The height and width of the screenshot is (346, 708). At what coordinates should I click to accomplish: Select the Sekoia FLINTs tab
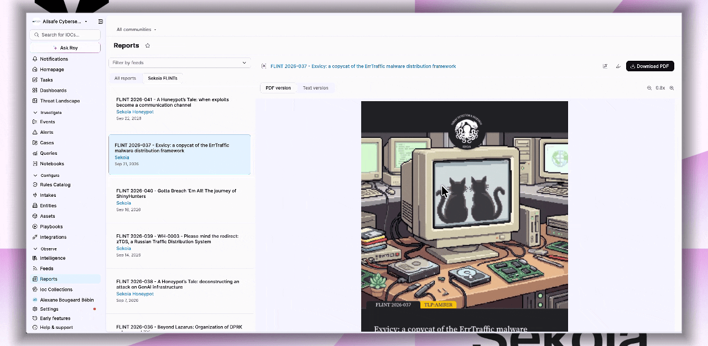click(164, 78)
